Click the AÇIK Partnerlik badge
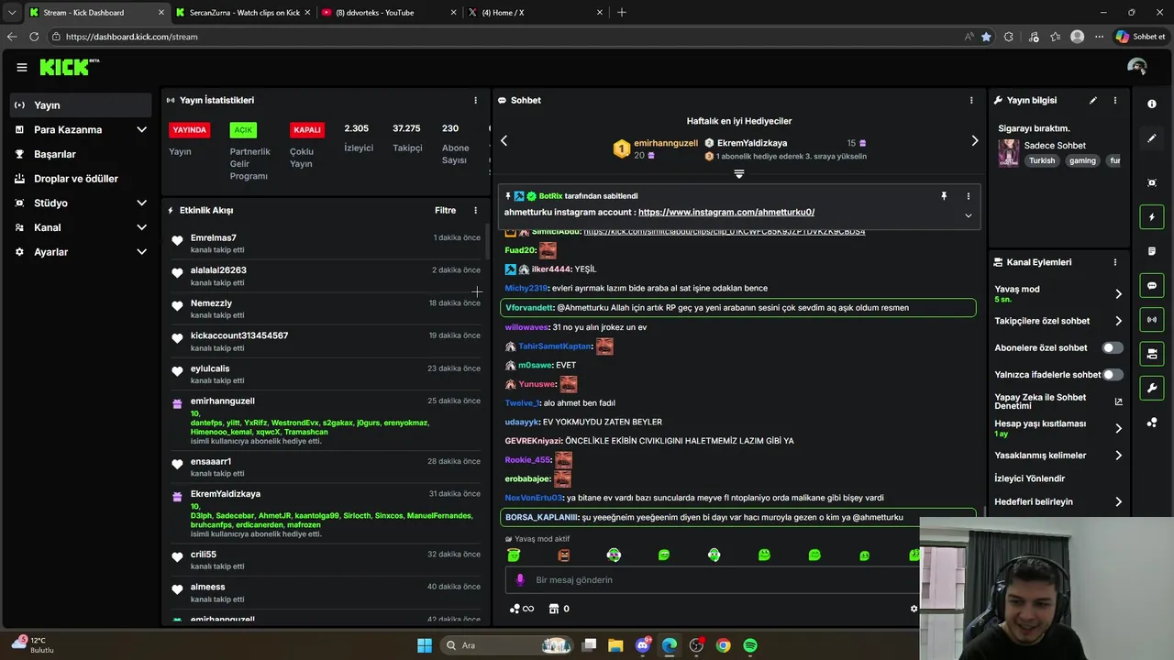 click(243, 130)
